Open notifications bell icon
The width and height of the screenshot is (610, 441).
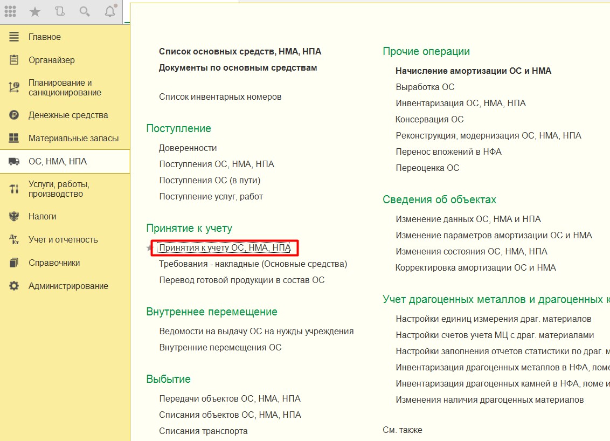[110, 11]
